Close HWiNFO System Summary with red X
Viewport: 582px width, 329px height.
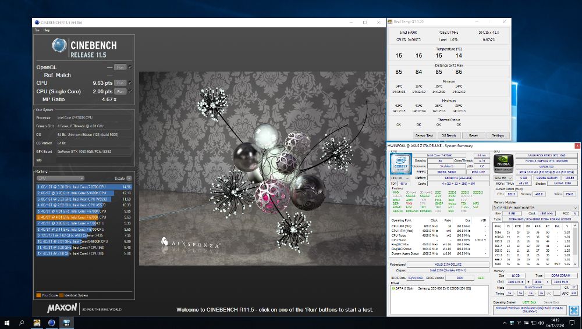click(x=577, y=146)
